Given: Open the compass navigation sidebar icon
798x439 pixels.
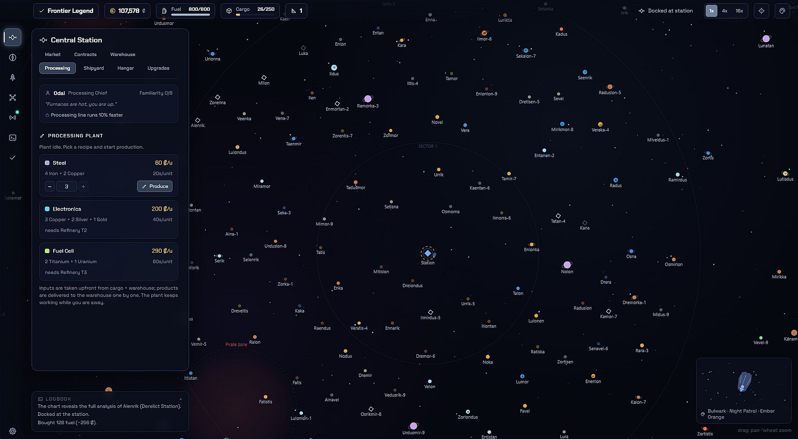Looking at the screenshot, I should pyautogui.click(x=13, y=57).
